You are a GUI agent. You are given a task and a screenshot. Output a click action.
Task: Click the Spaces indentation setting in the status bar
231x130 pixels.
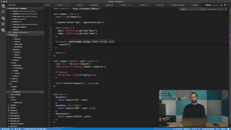(x=187, y=129)
